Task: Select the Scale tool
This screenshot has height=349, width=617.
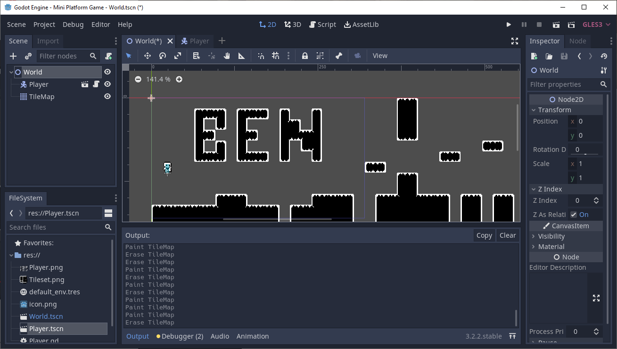Action: tap(178, 55)
